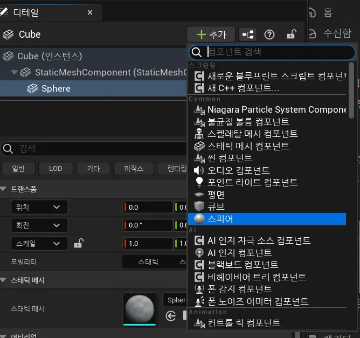Click the skull icon of 스켈레탈 메시
360x338 pixels.
(199, 134)
